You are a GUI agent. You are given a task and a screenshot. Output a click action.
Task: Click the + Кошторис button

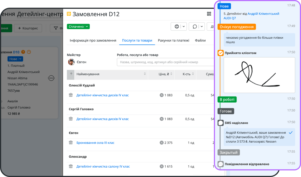click(x=28, y=28)
